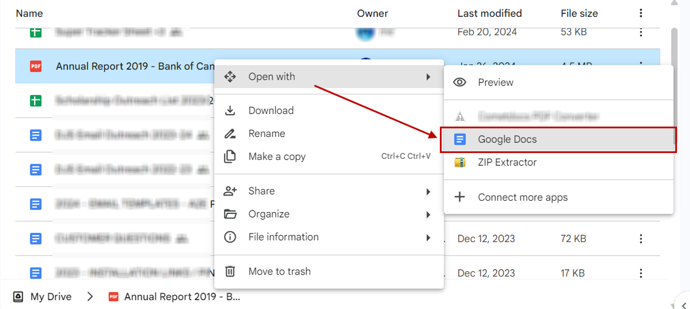Click the Rename pencil icon
This screenshot has width=690, height=309.
(x=230, y=133)
